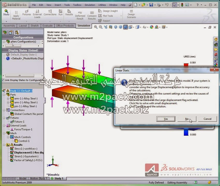Screen dimensions: 220x186
Task: Click Cancel in Linear Static dialog
Action: (x=207, y=119)
